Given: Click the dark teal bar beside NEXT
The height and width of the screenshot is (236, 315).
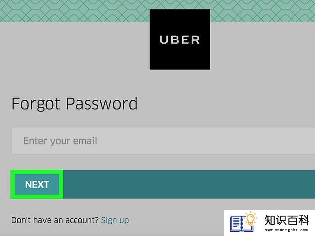Looking at the screenshot, I should point(189,185).
